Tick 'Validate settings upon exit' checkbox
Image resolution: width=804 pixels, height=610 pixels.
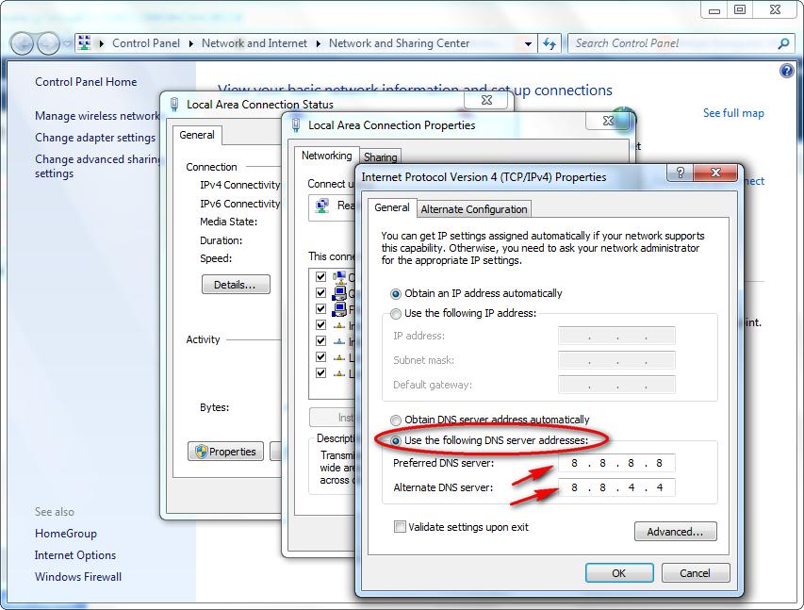[400, 527]
